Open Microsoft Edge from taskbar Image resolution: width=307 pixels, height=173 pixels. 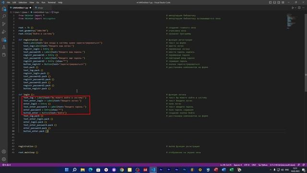click(x=90, y=170)
